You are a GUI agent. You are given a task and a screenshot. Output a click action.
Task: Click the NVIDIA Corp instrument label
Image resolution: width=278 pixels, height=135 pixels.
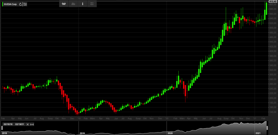(x=11, y=4)
